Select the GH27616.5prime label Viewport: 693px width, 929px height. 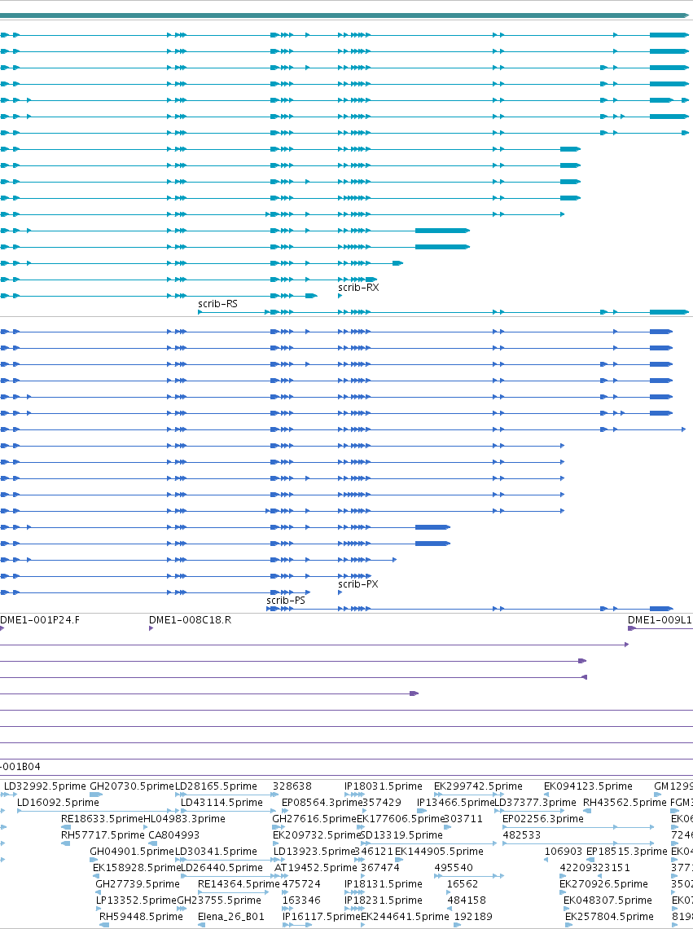pos(314,819)
